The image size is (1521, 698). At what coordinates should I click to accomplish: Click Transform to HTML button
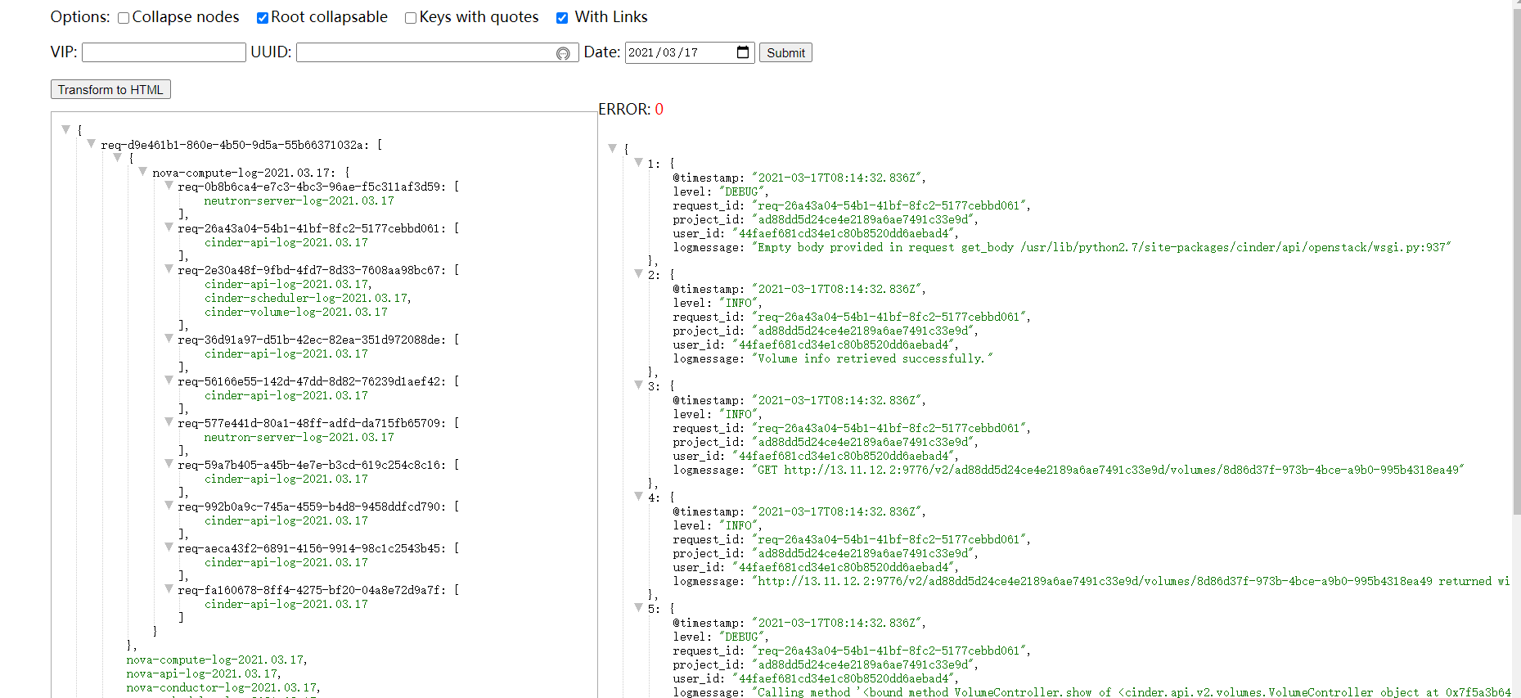[110, 89]
